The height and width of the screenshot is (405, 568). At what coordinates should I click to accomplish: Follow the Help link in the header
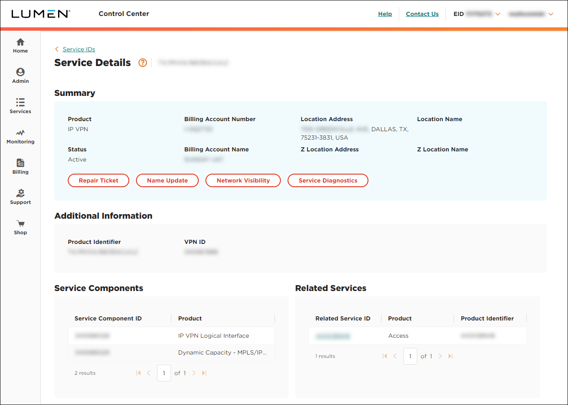click(385, 14)
